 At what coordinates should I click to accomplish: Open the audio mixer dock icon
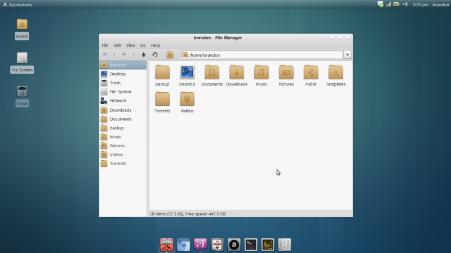285,245
